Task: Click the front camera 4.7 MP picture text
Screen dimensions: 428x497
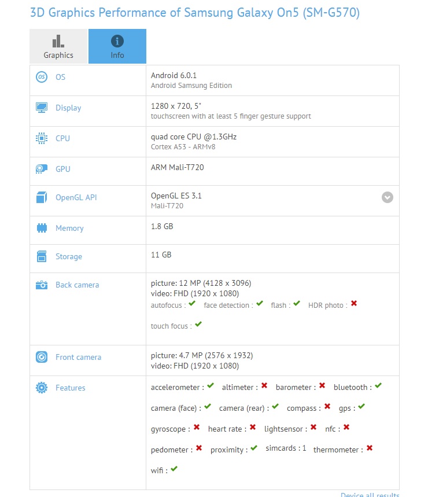Action: pyautogui.click(x=202, y=355)
